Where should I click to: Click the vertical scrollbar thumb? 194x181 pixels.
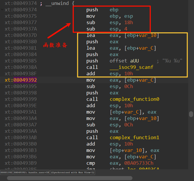(x=191, y=114)
